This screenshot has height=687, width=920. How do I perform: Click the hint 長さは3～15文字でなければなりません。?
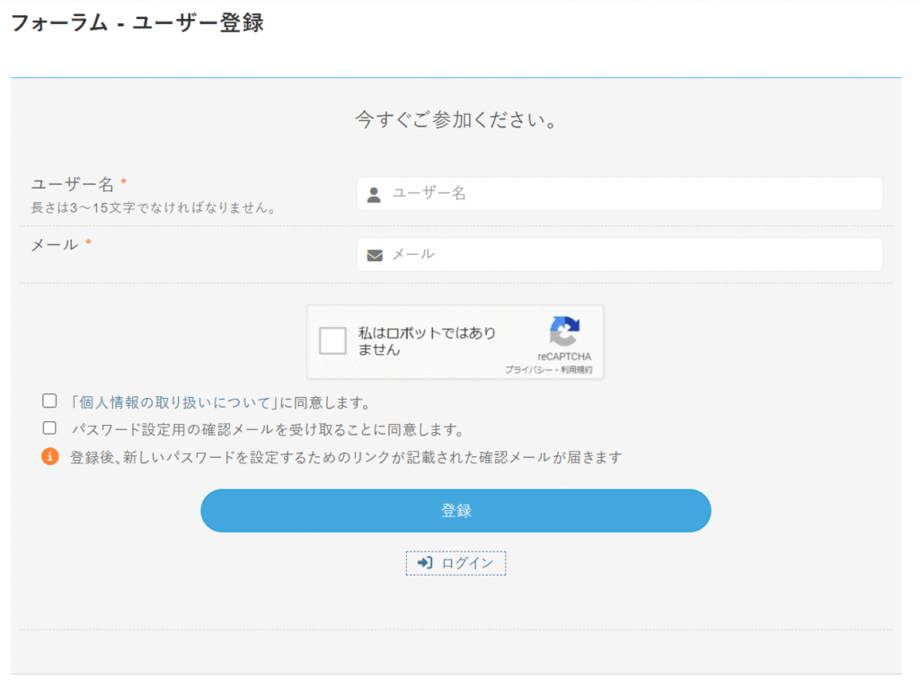[154, 207]
